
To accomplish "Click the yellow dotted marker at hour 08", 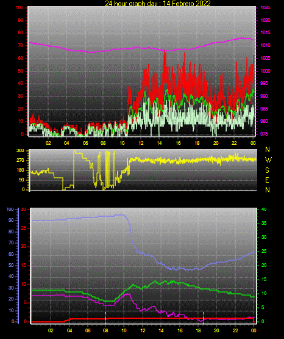I will [105, 318].
